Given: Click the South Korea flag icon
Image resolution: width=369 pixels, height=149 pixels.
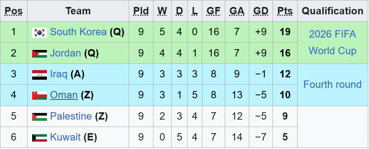Looking at the screenshot, I should pos(40,33).
